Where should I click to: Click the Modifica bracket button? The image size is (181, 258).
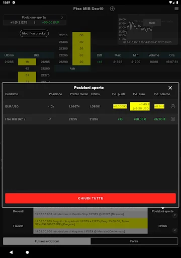[34, 33]
